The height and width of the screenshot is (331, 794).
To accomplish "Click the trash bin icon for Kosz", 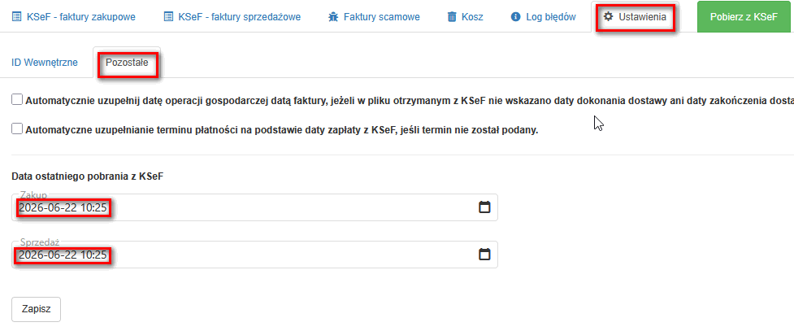I will click(452, 17).
